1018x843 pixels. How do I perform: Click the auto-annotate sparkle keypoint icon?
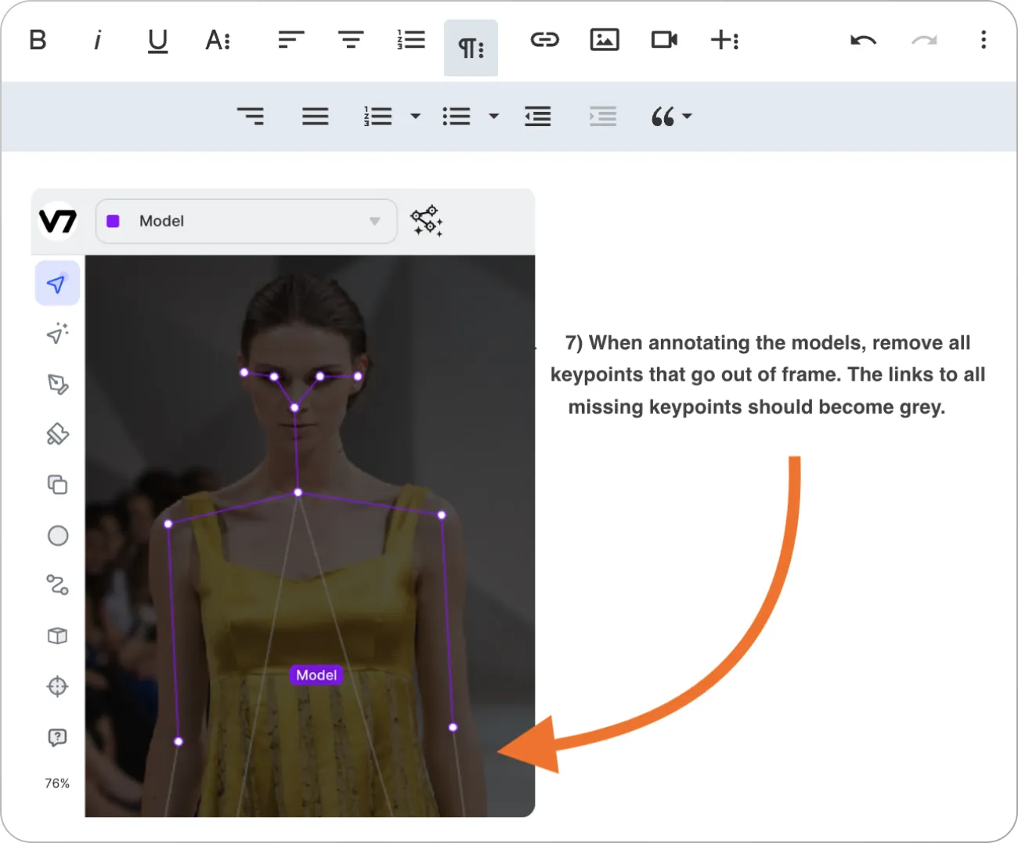(x=427, y=221)
